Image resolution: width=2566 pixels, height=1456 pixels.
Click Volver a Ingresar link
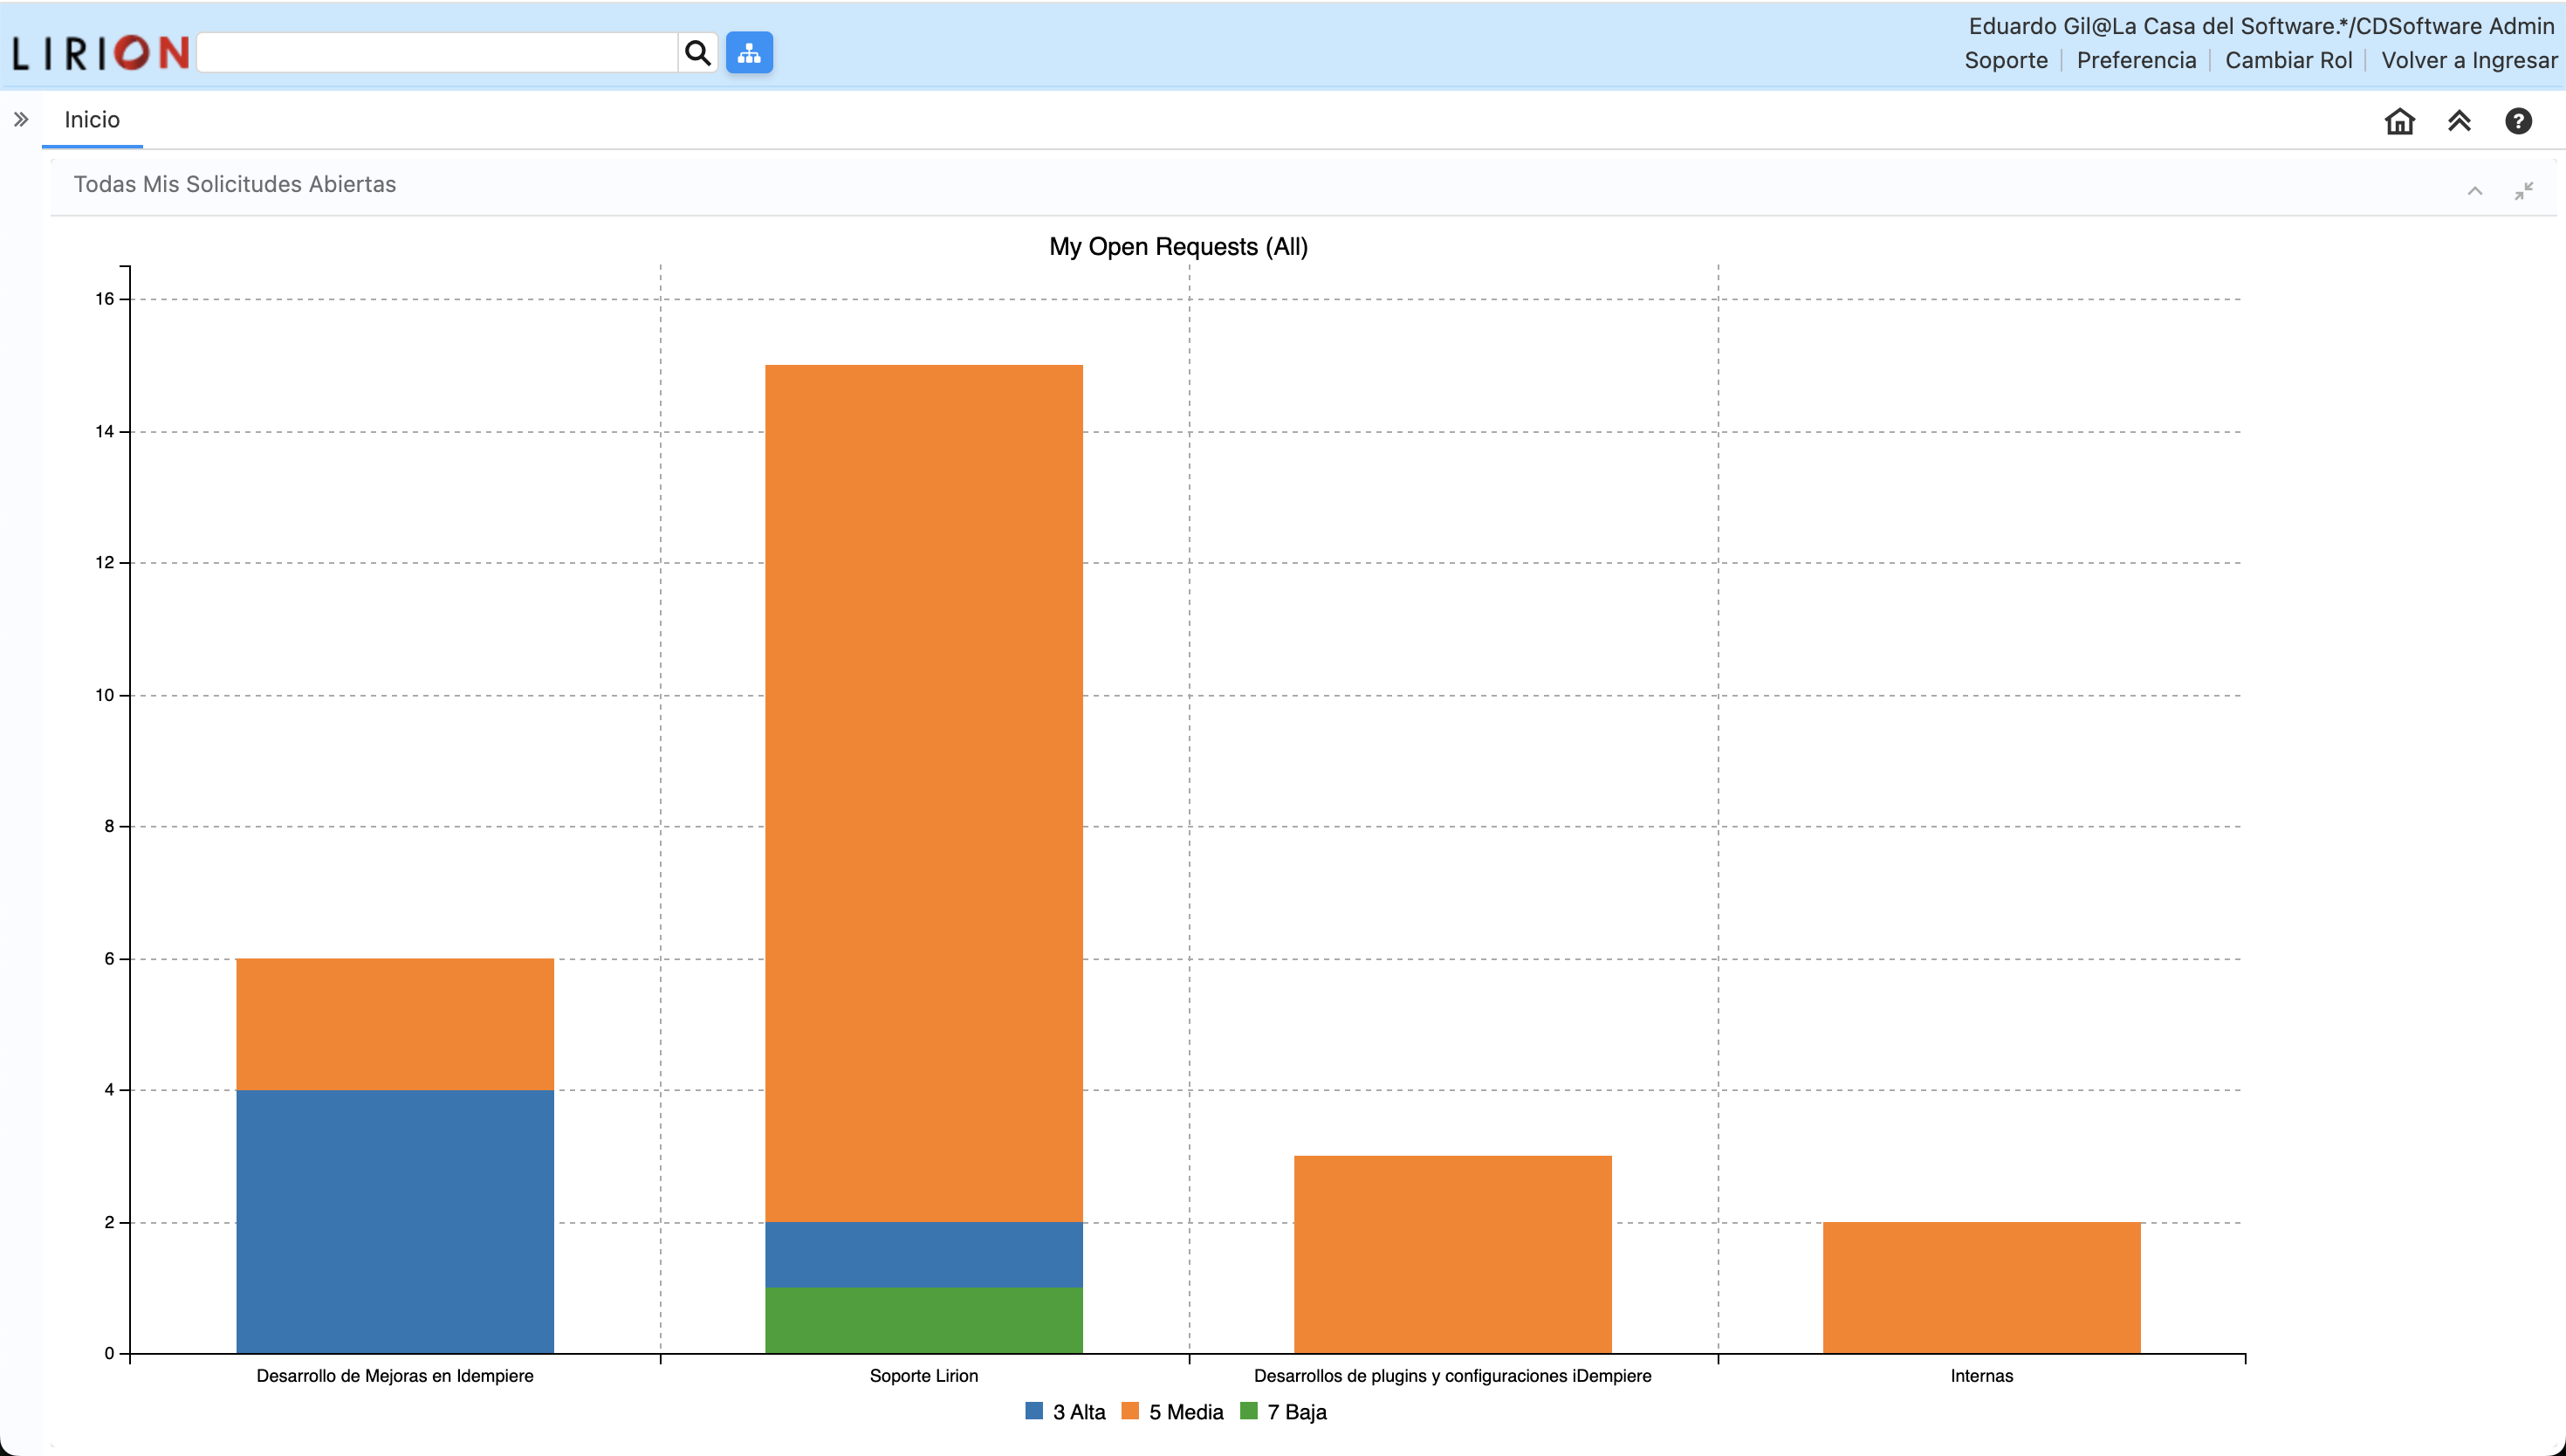(2468, 60)
